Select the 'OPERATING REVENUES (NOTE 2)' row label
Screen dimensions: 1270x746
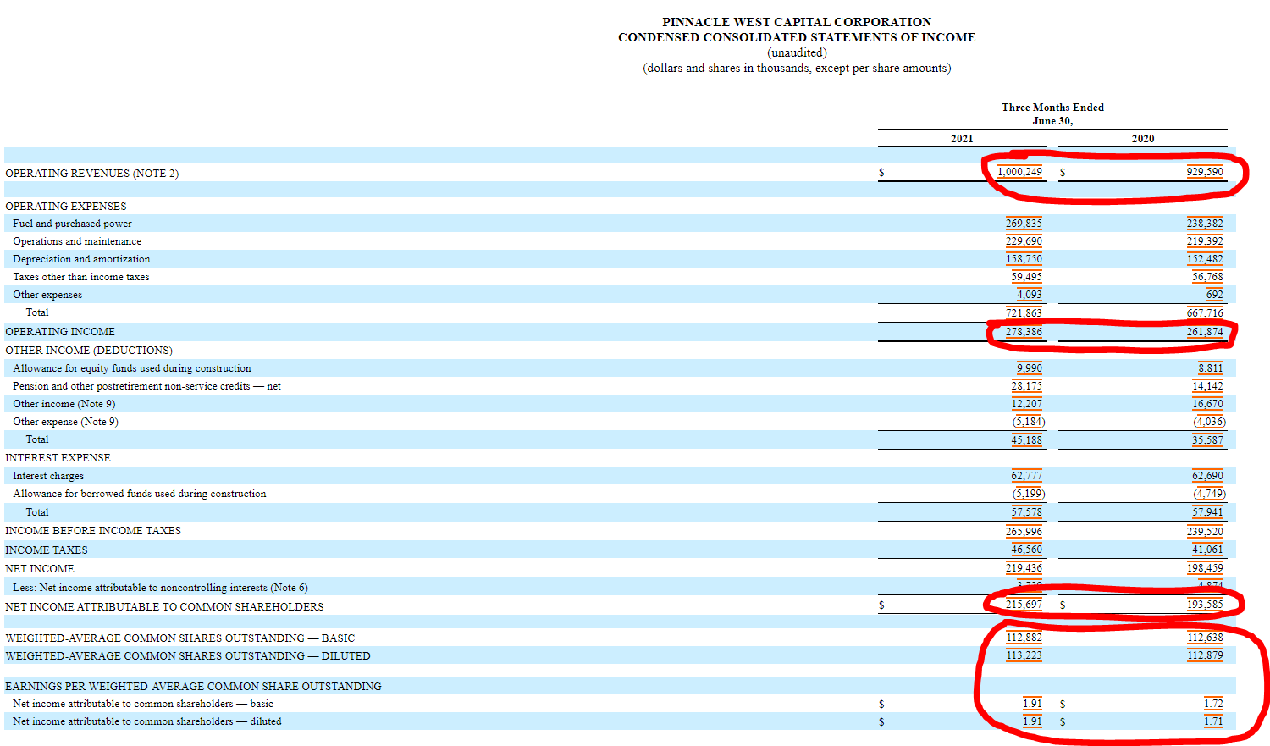(x=92, y=174)
